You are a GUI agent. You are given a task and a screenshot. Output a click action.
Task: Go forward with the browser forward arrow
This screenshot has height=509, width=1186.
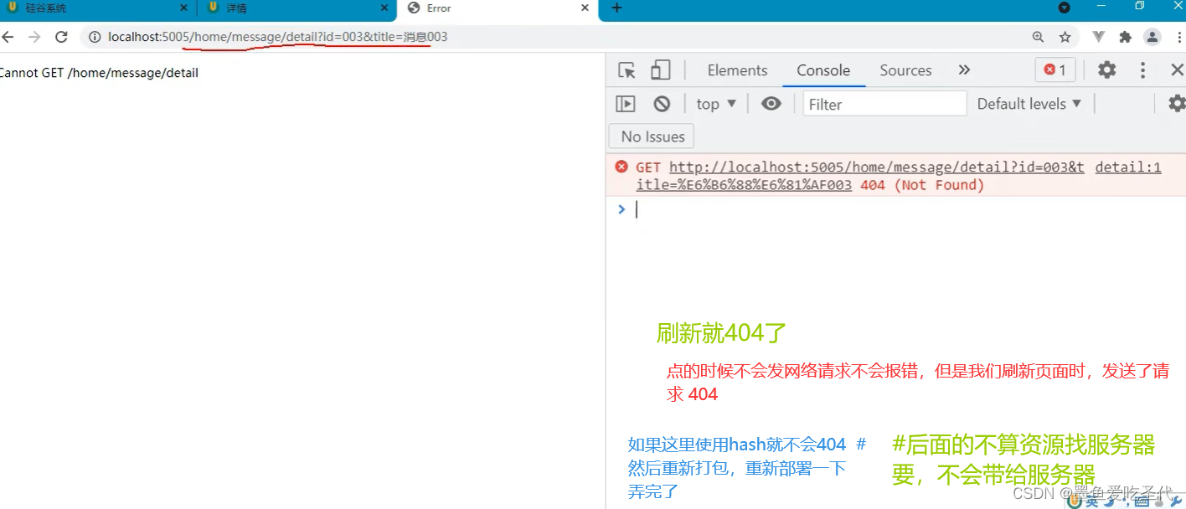(x=34, y=37)
